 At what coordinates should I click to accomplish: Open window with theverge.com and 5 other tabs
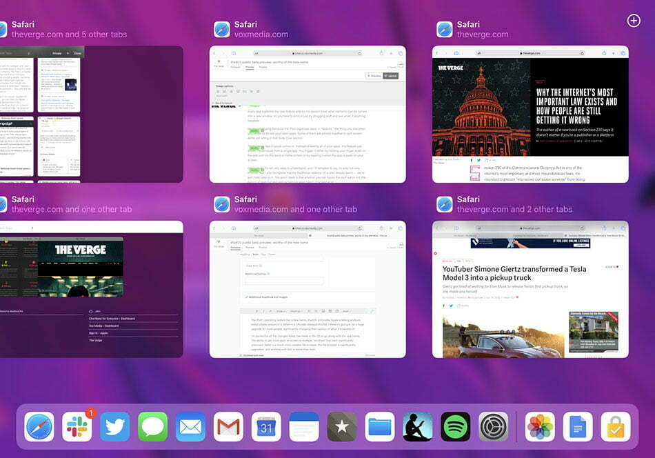coord(92,114)
